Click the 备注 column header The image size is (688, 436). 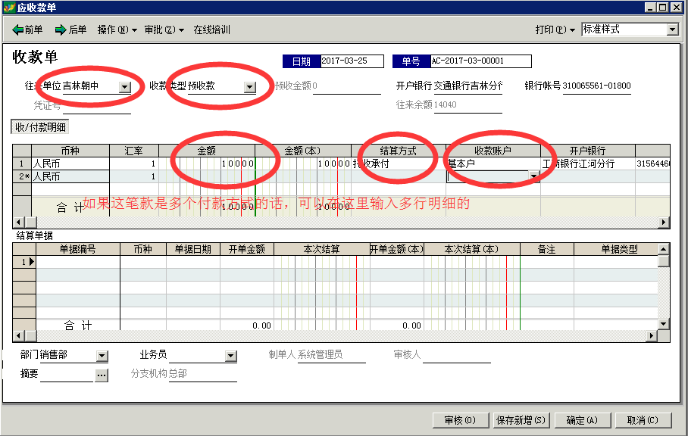pos(547,249)
